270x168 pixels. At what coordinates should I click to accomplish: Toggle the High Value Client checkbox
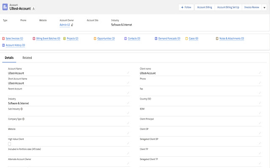pyautogui.click(x=10, y=144)
